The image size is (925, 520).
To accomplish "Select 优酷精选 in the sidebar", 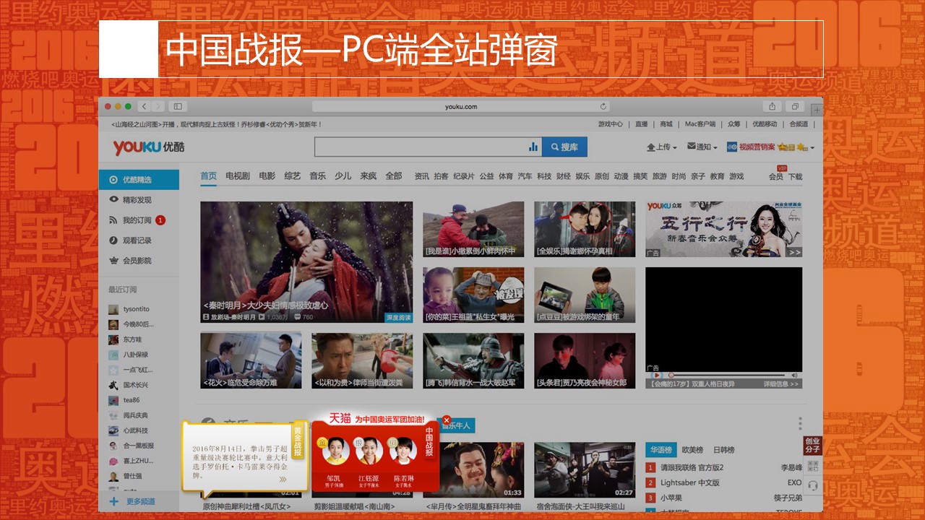I will click(x=139, y=180).
